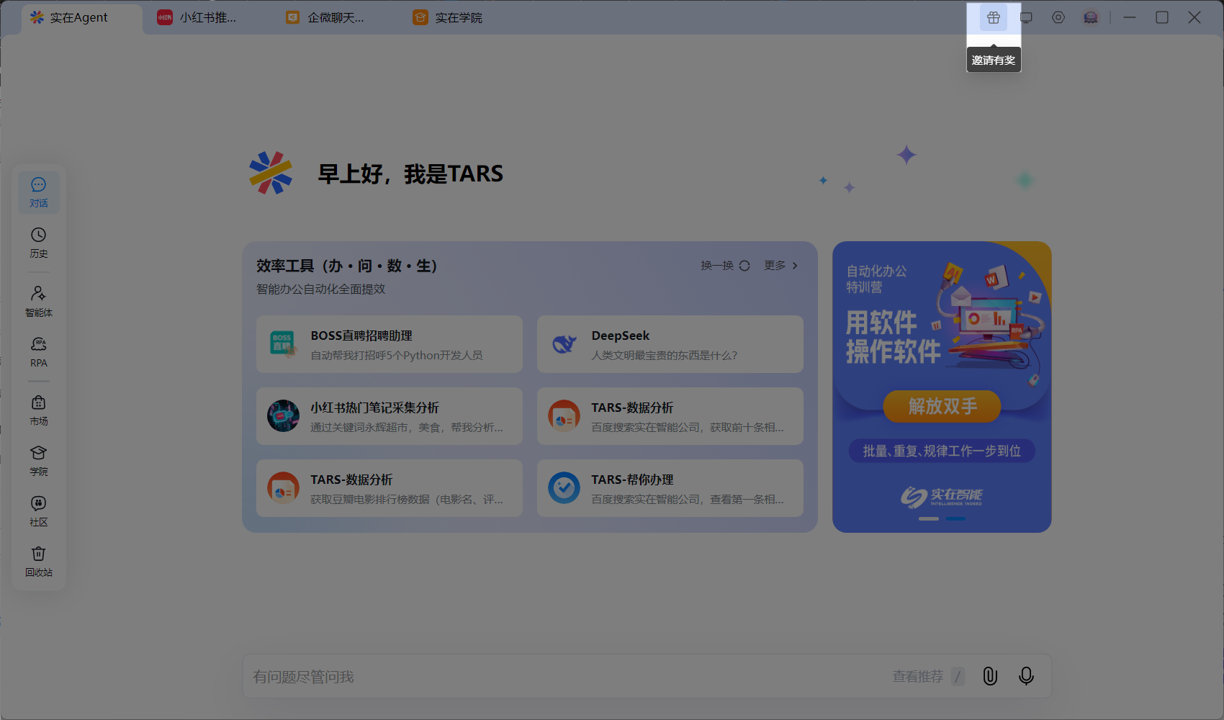Click the BOSS直聘 card icon

[283, 344]
